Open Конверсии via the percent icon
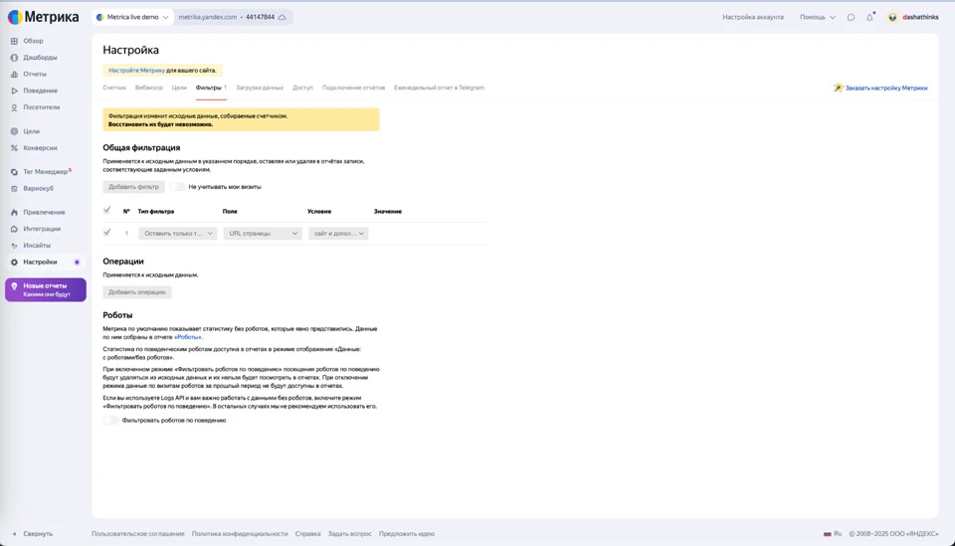Screen dimensions: 955x546 [x=14, y=148]
